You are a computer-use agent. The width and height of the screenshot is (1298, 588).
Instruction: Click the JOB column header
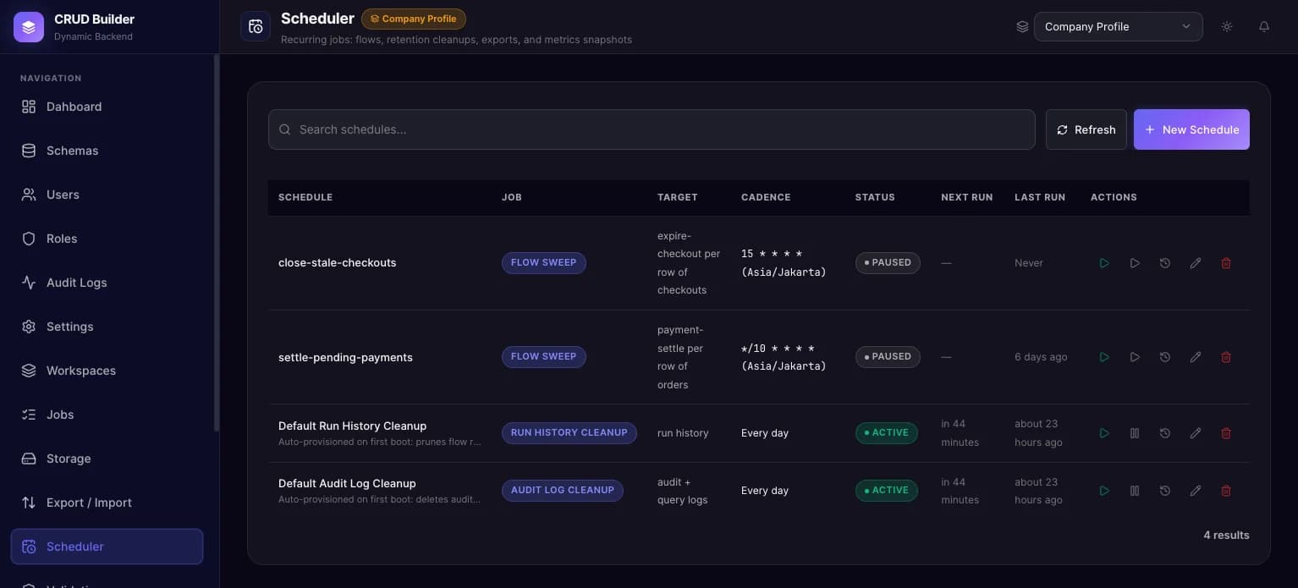point(512,197)
